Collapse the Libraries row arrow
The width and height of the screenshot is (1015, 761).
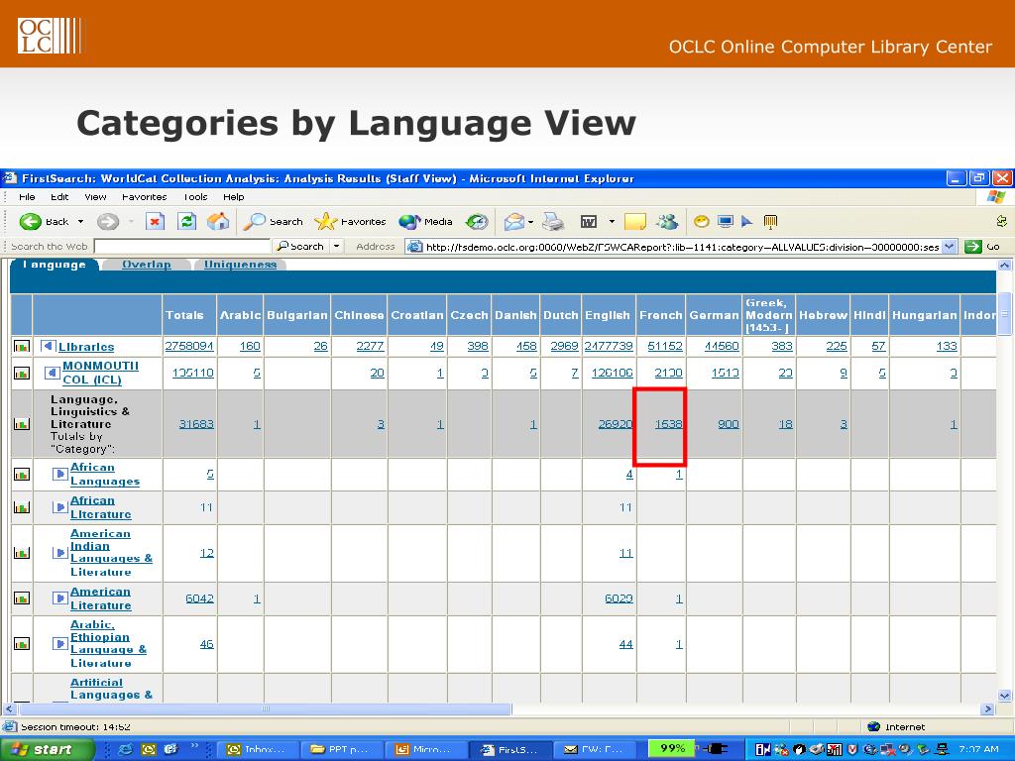48,346
